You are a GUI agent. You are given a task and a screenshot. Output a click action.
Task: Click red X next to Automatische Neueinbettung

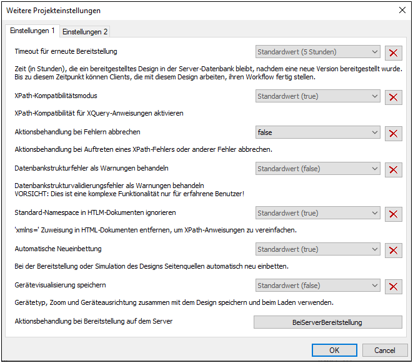[x=393, y=250]
